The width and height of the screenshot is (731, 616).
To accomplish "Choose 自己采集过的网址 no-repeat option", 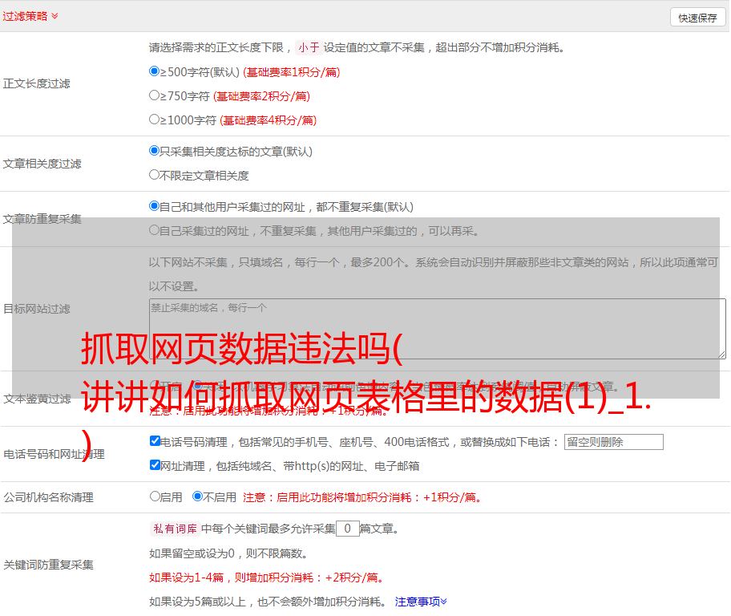I will point(155,230).
